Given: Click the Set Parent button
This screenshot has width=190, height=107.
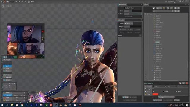Looking at the screenshot, I should pyautogui.click(x=158, y=100).
